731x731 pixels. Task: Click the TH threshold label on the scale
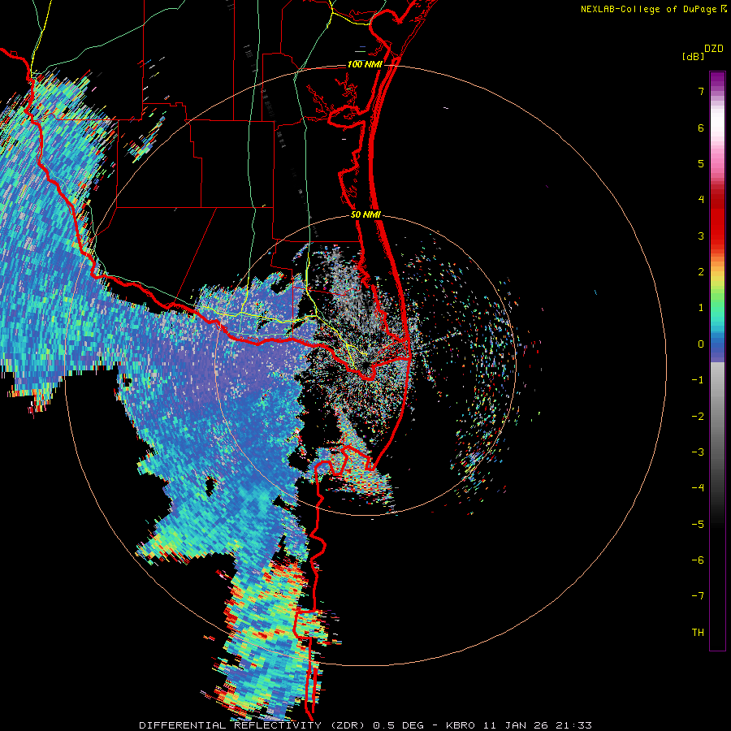(698, 633)
